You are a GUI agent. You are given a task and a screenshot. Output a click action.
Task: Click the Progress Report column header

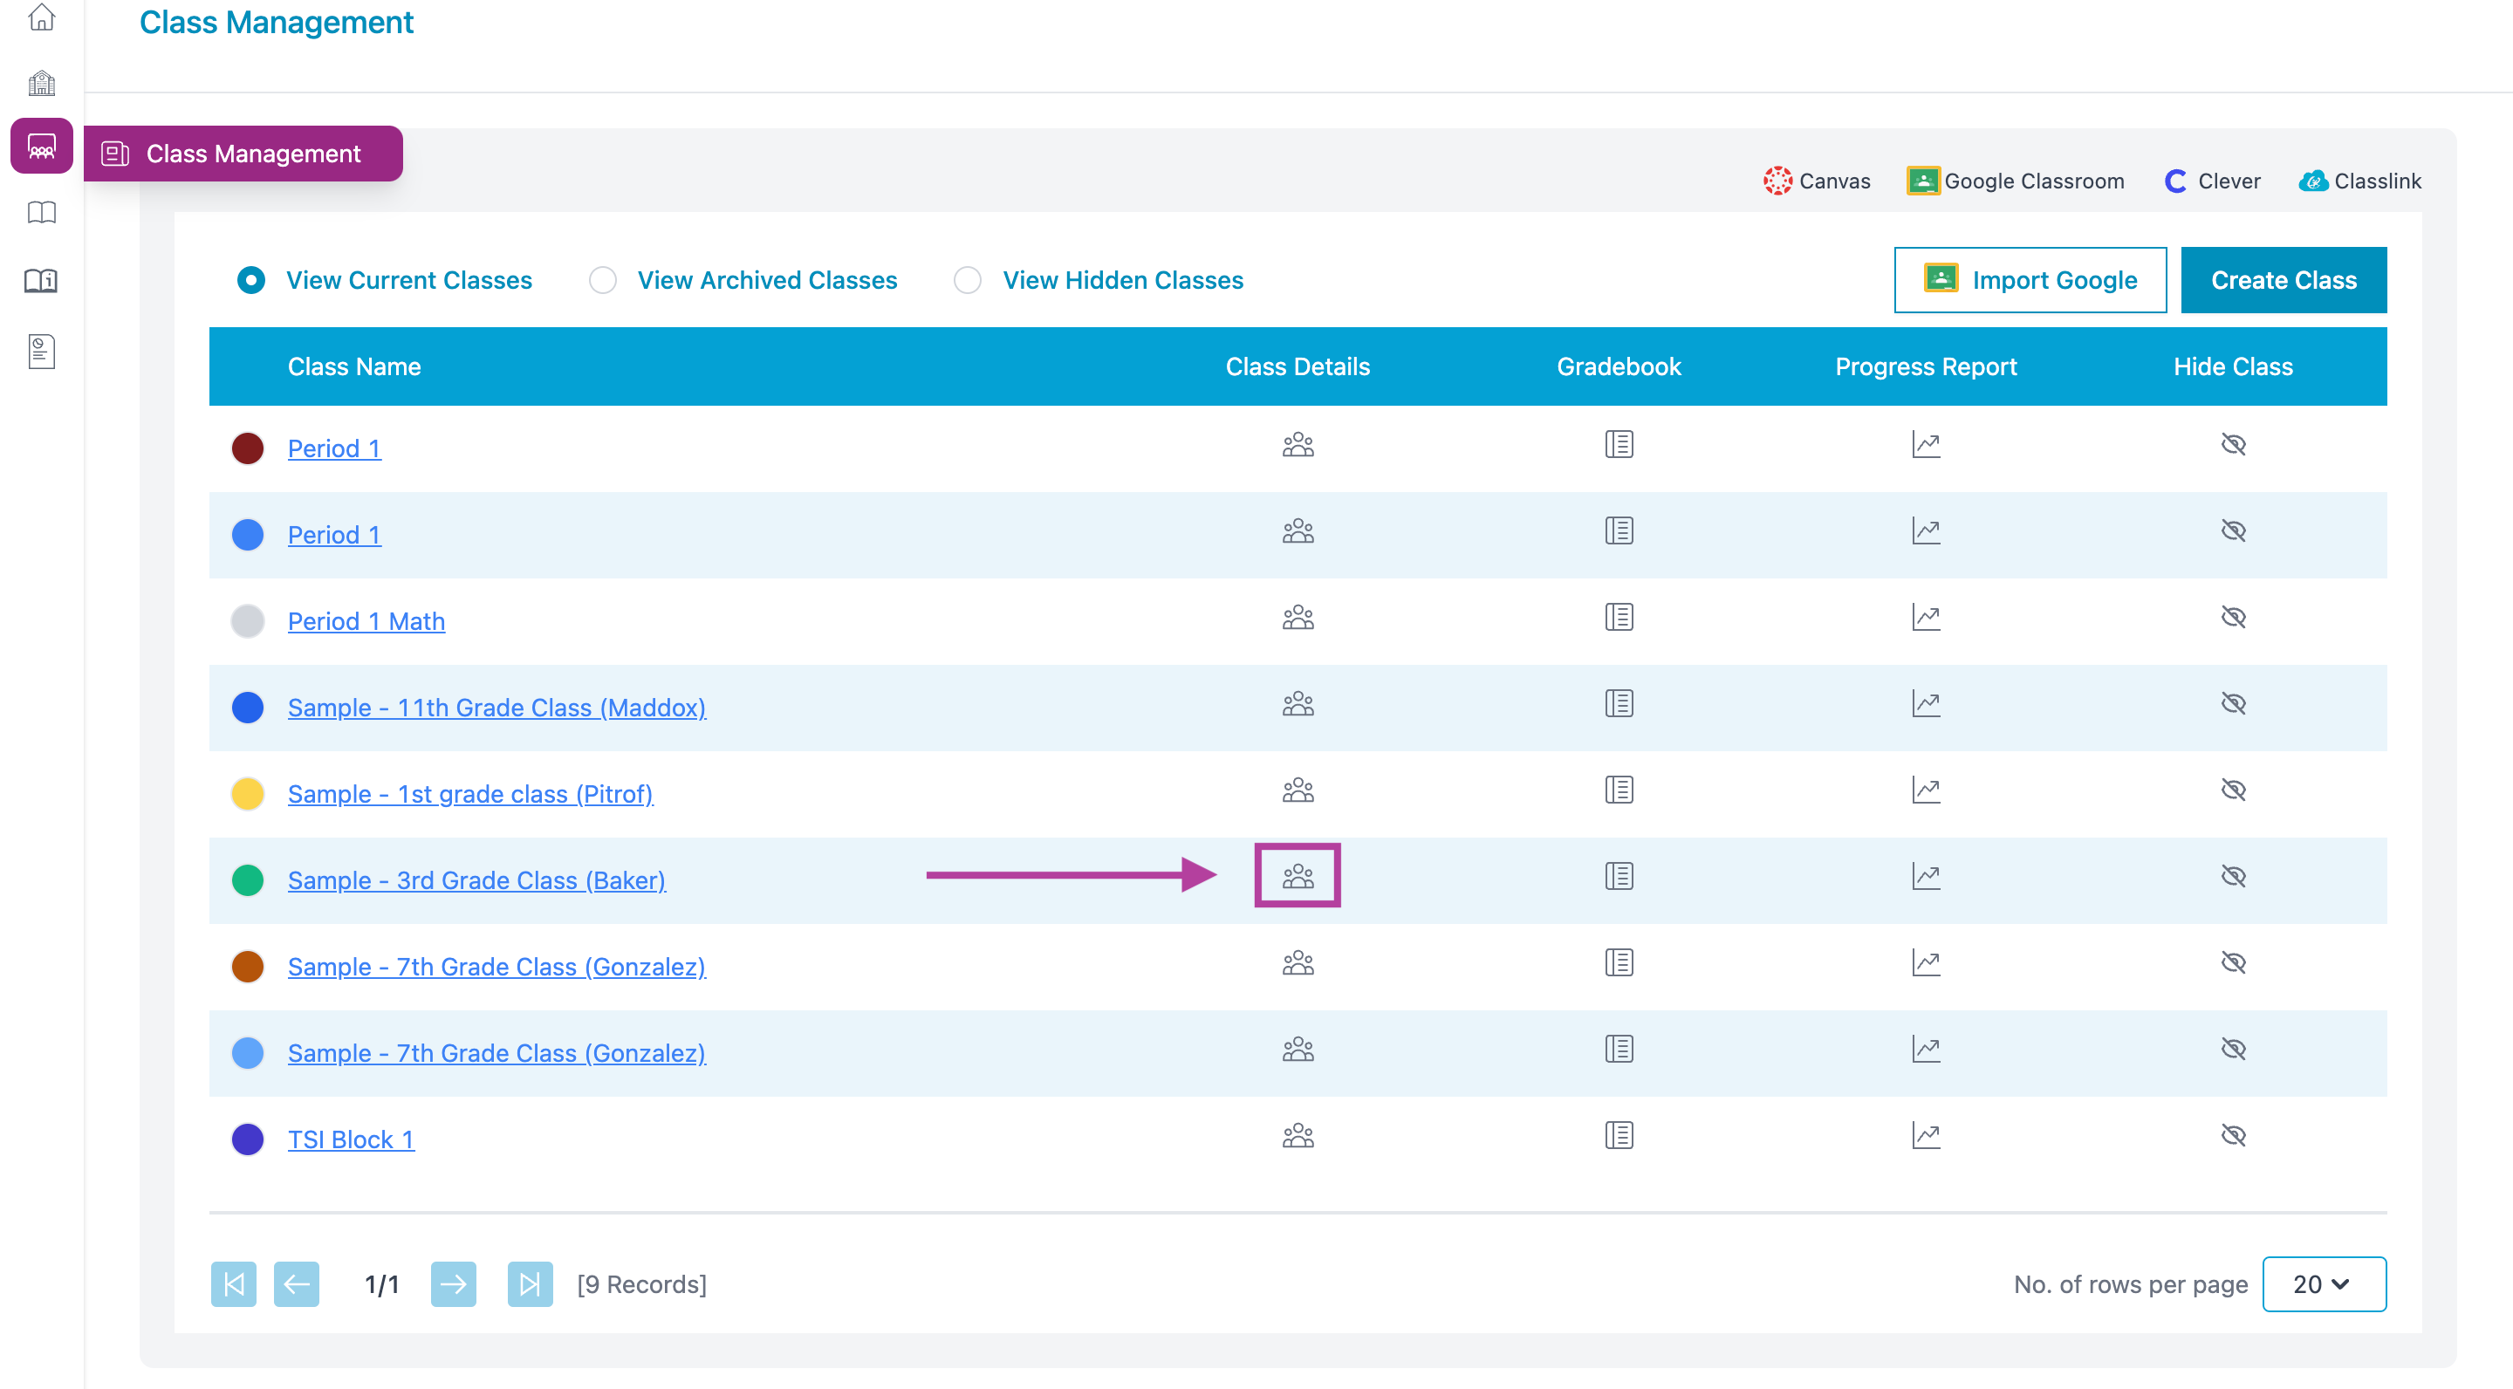(1926, 366)
